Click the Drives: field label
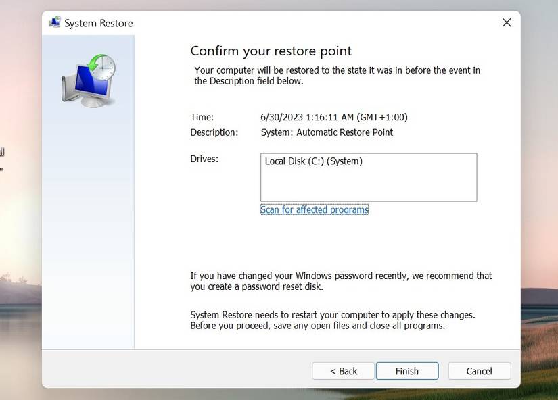Screen dimensions: 558x400 click(204, 159)
